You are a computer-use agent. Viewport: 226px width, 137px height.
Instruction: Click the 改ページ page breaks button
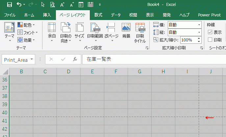112,32
